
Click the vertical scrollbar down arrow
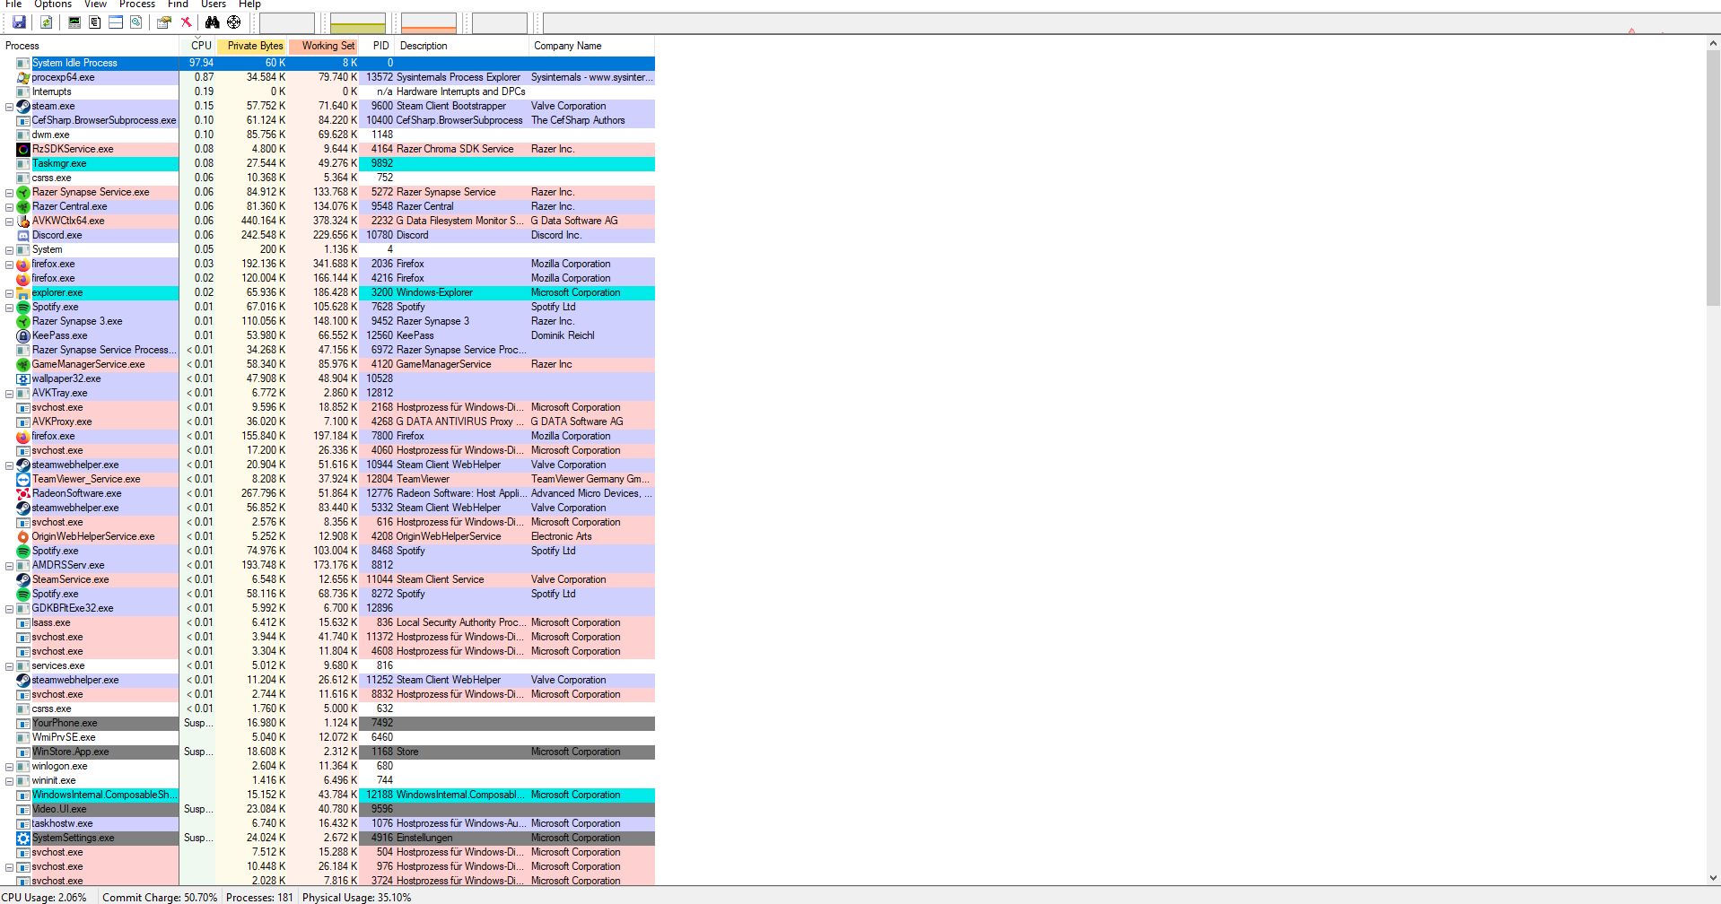1714,879
